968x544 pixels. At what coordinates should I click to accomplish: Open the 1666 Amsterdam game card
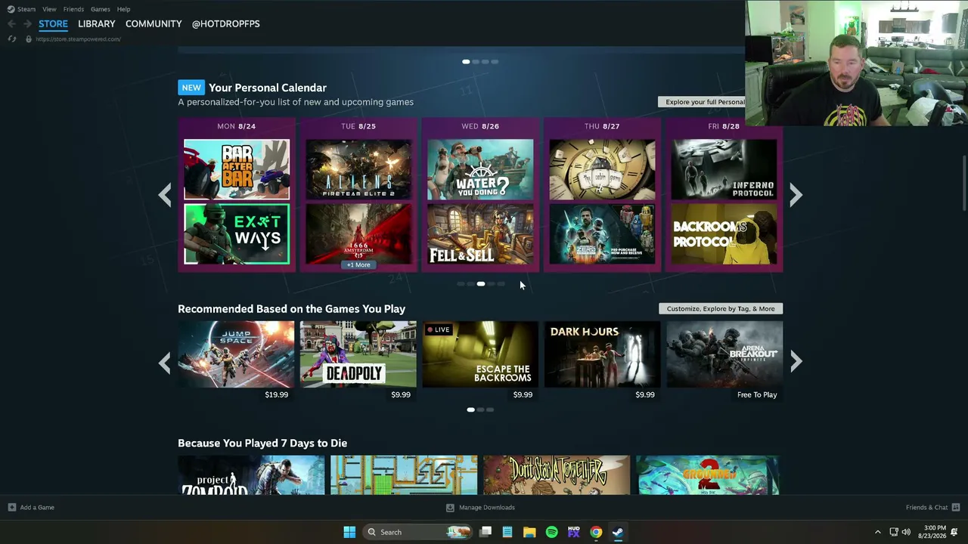358,234
